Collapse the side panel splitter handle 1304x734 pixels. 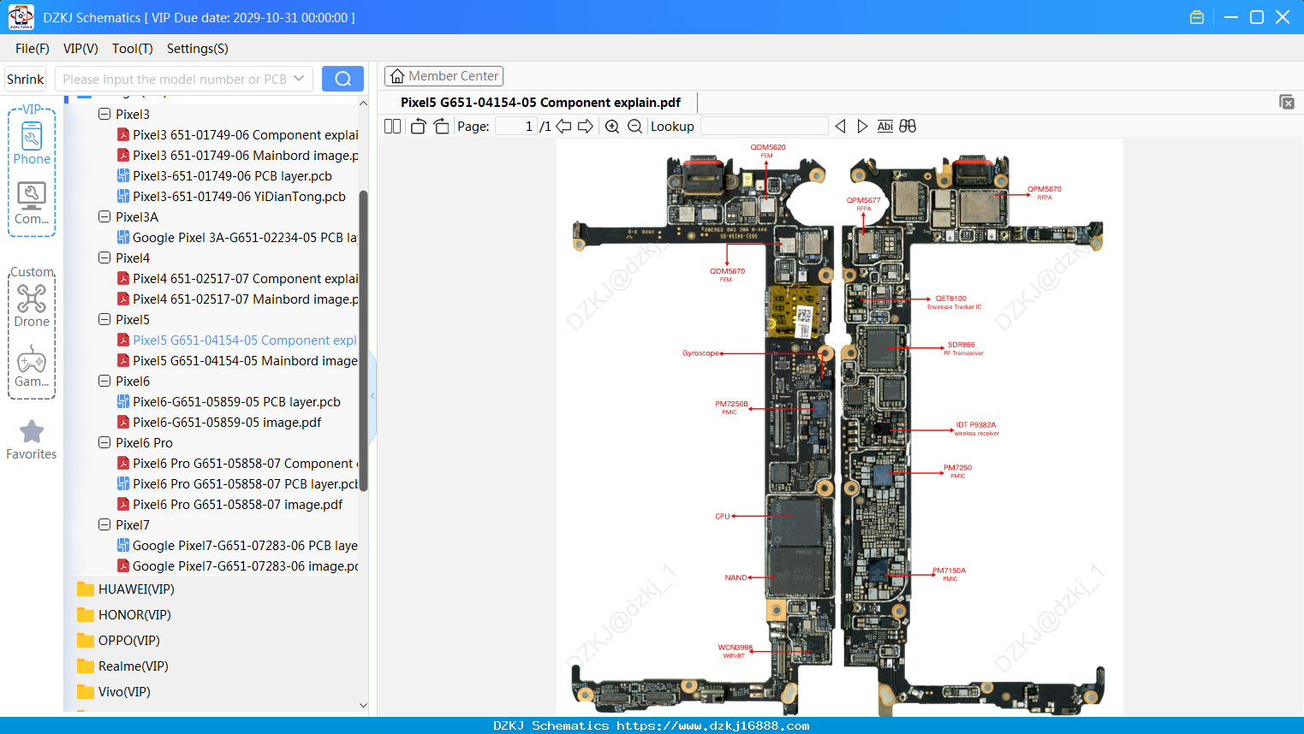pos(372,396)
